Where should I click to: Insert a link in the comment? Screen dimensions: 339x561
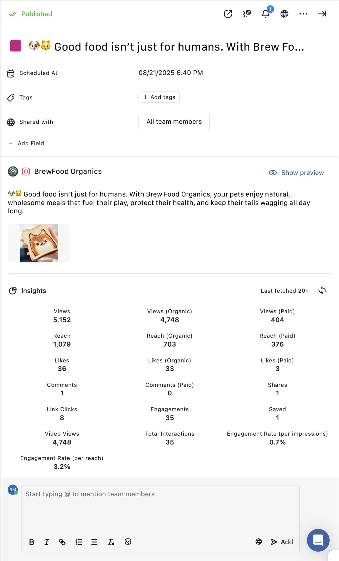click(x=62, y=542)
